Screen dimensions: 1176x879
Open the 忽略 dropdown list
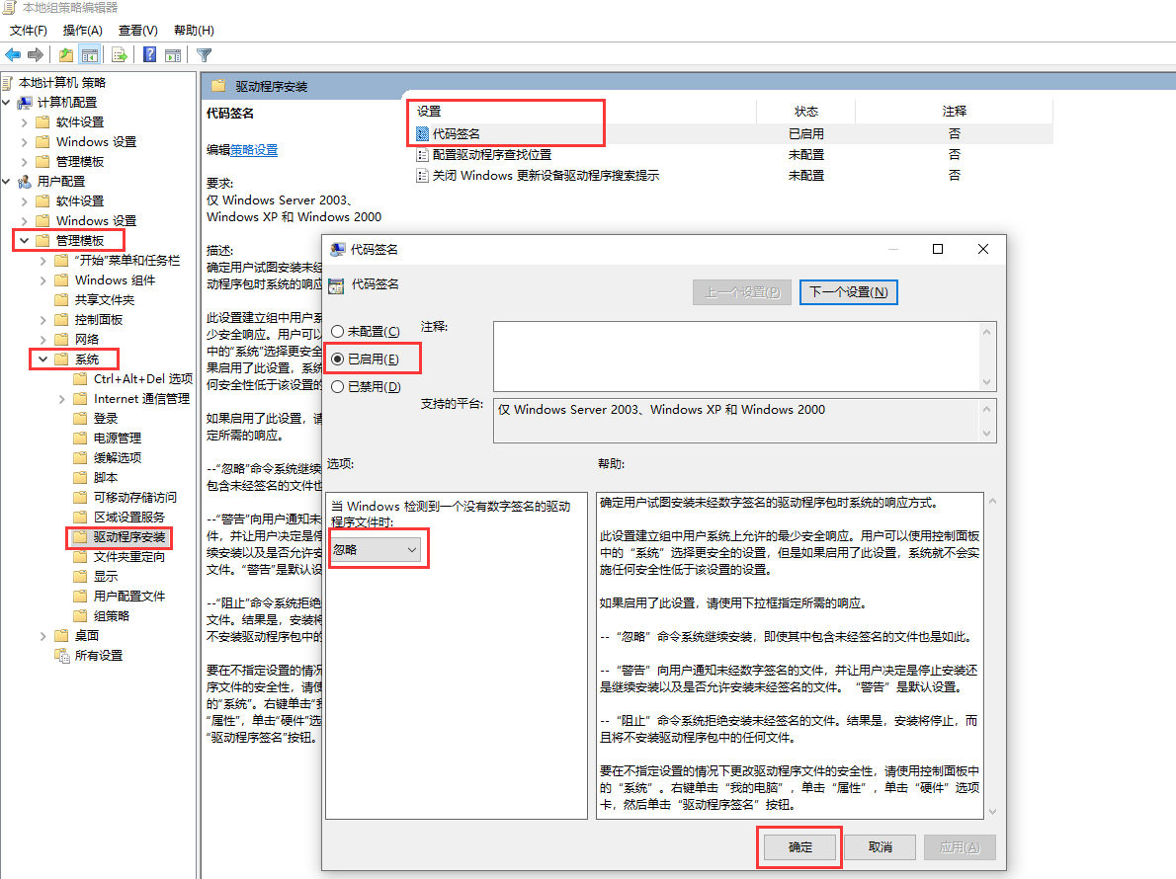[x=376, y=550]
